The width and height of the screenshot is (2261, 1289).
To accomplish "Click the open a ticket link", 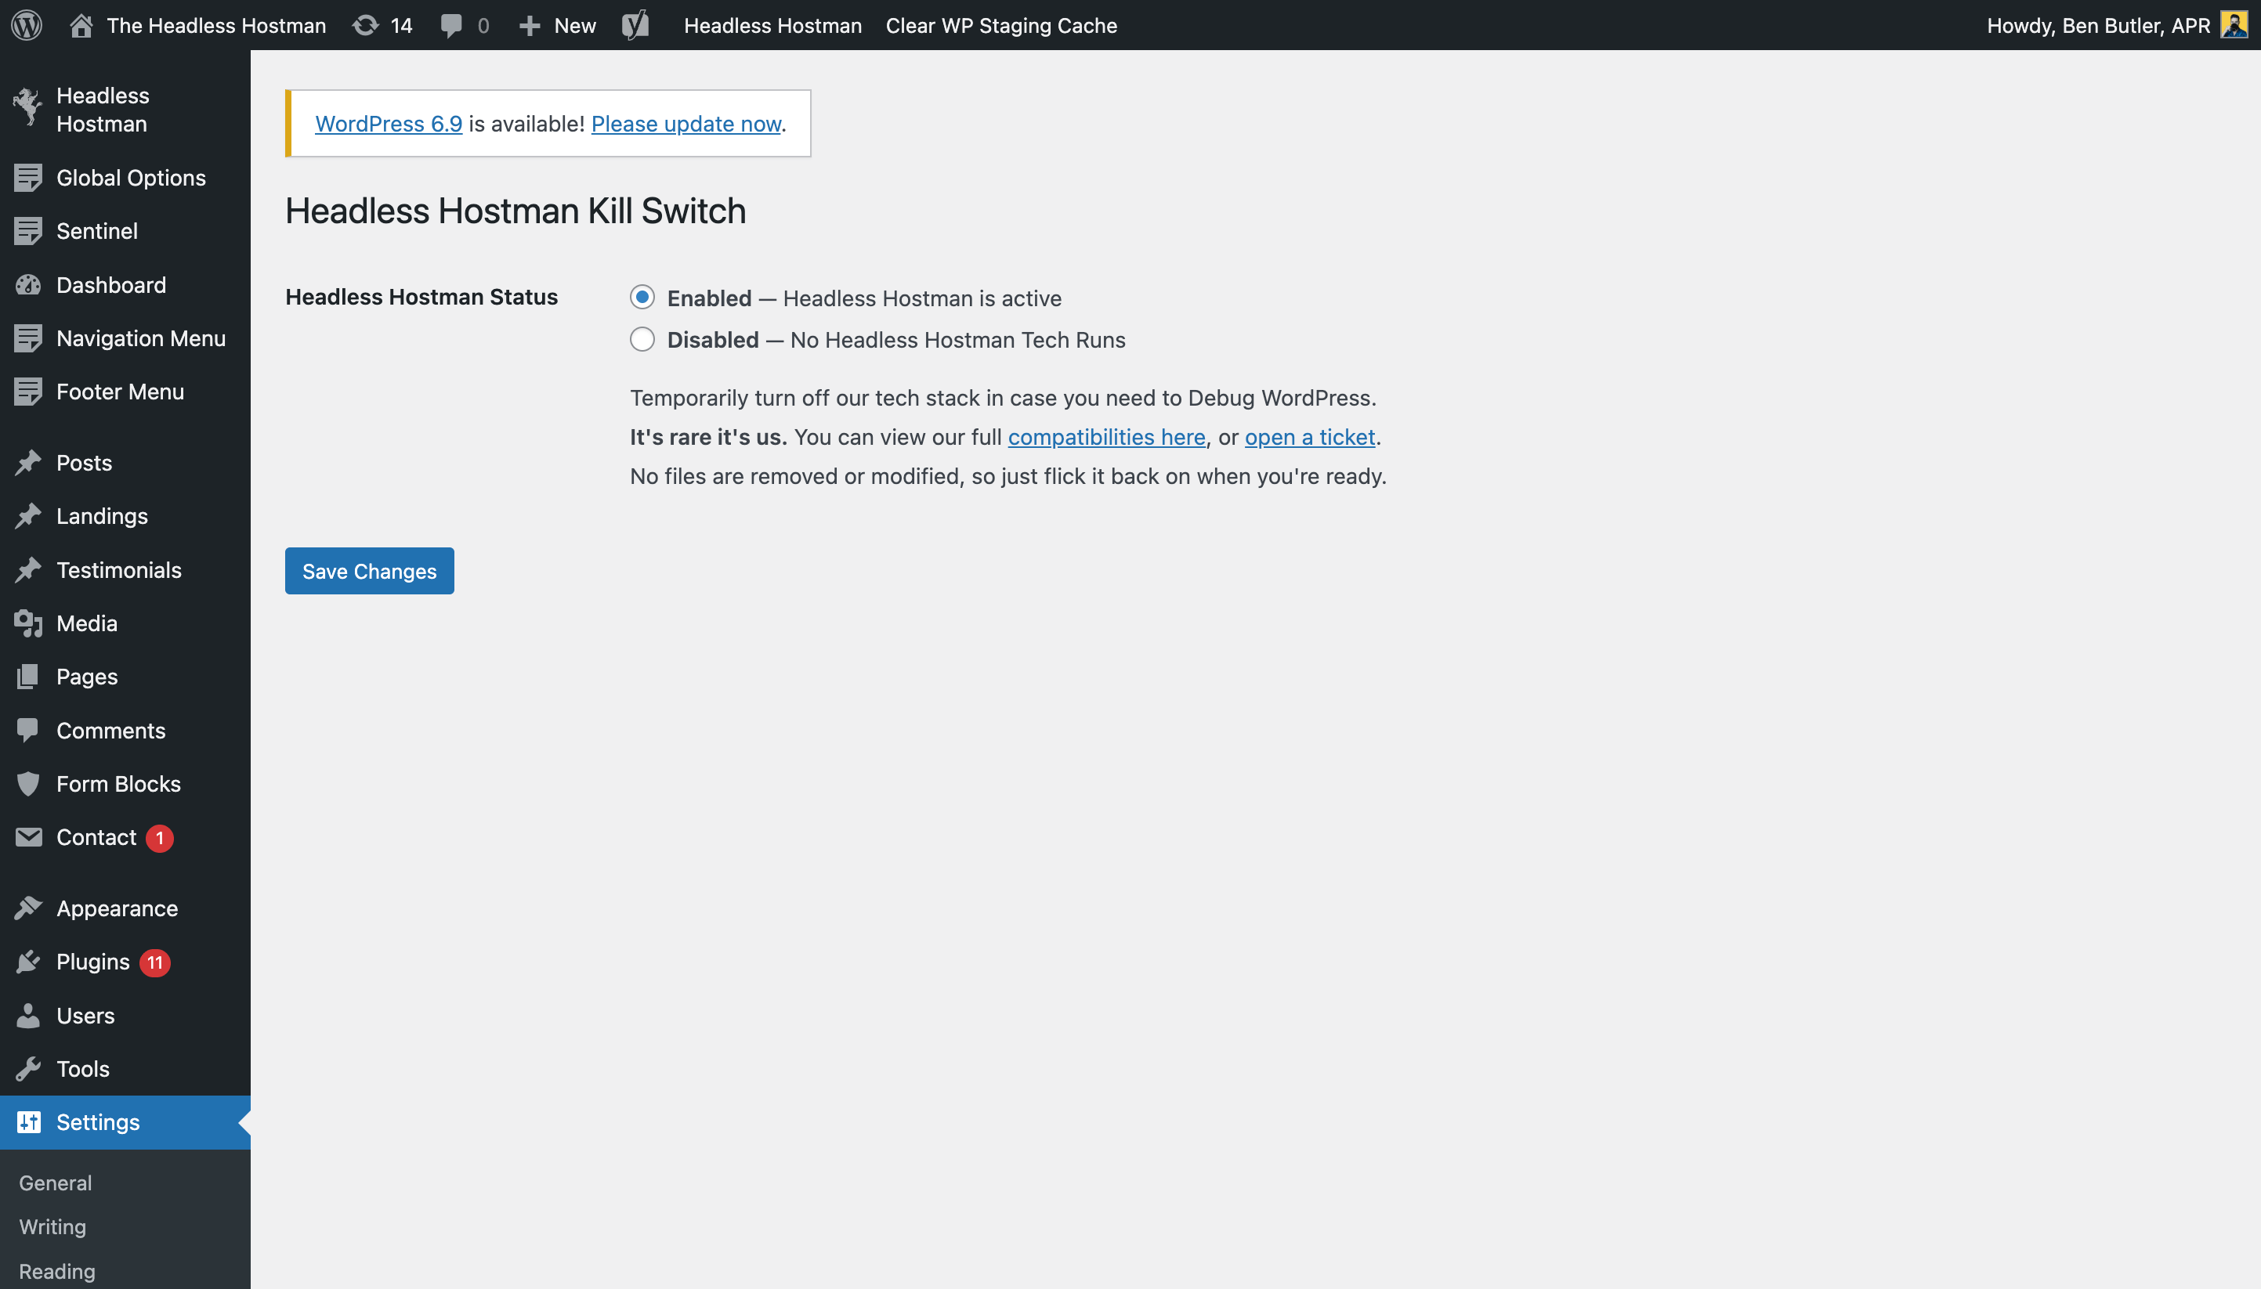I will coord(1309,437).
